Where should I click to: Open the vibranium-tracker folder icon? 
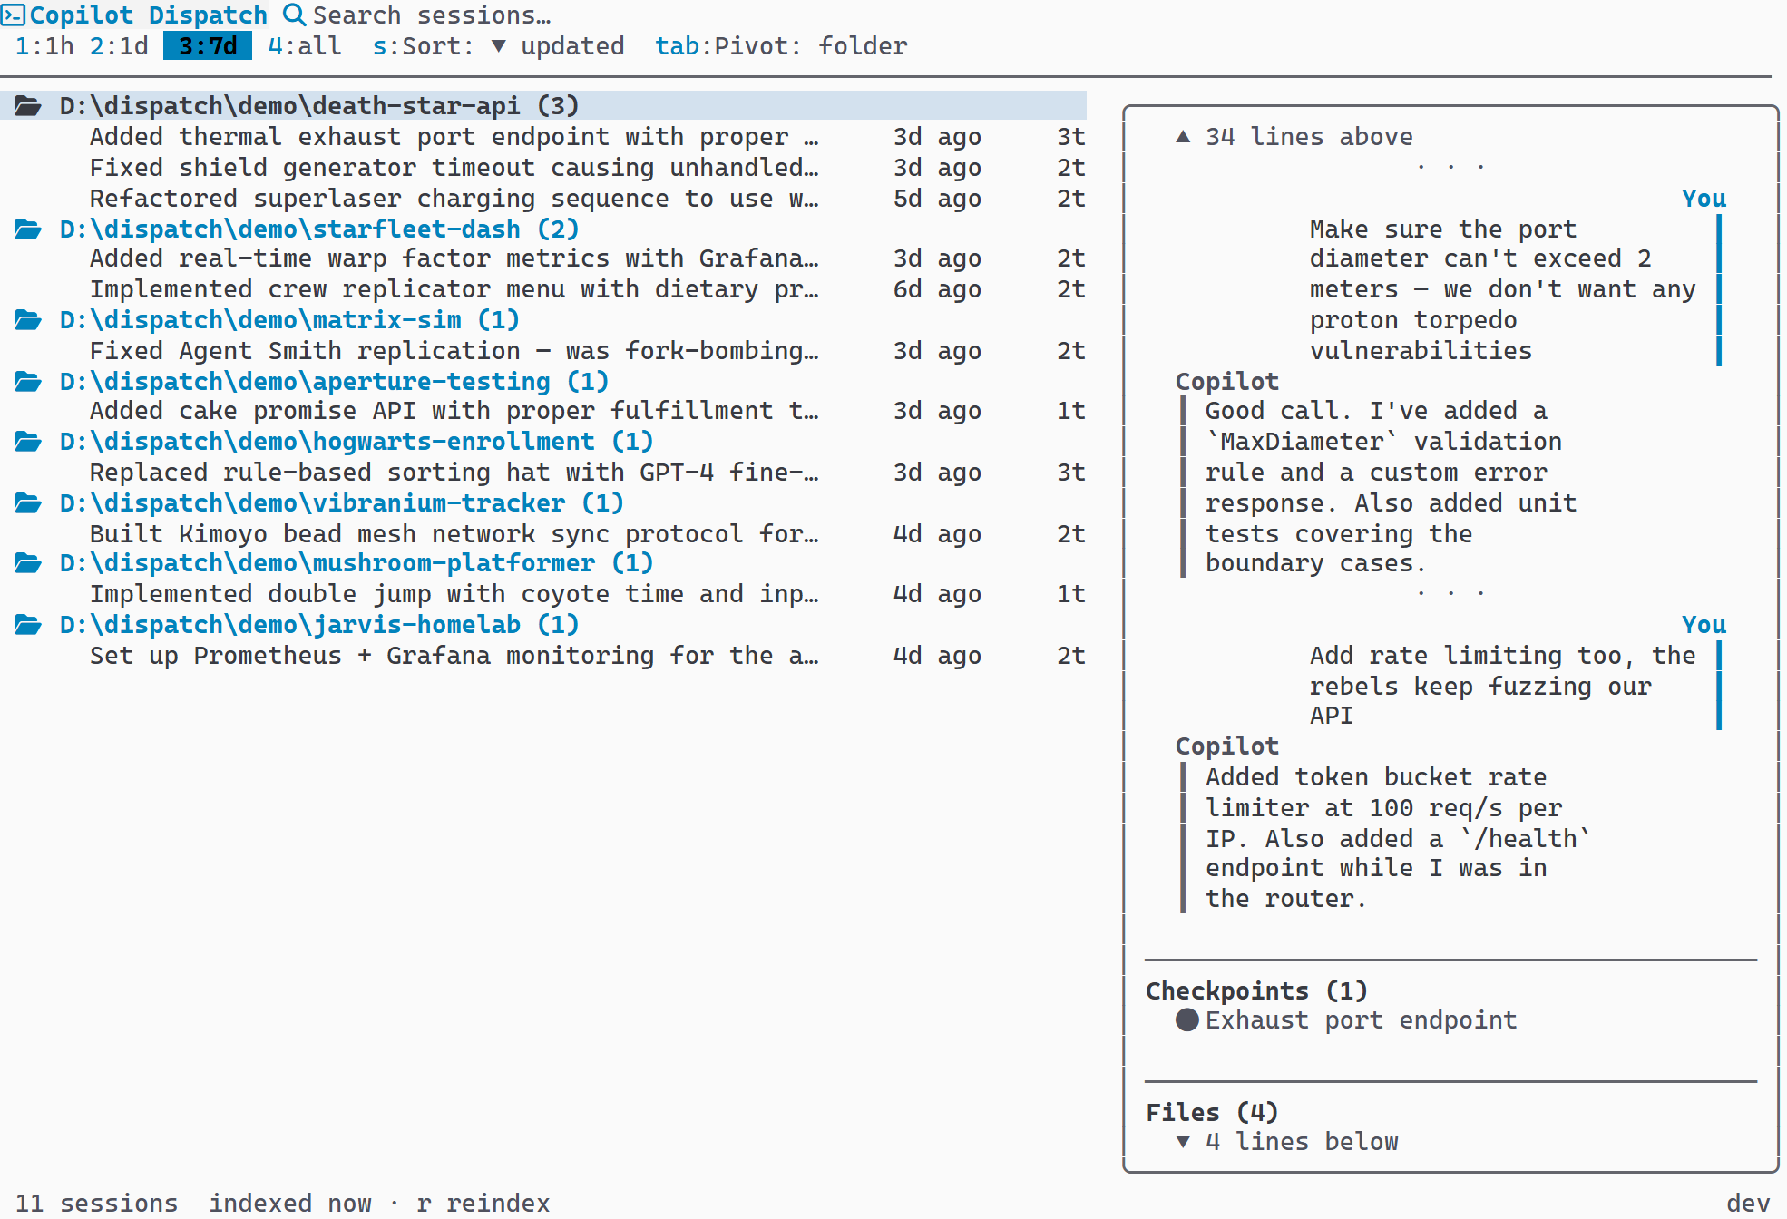28,502
